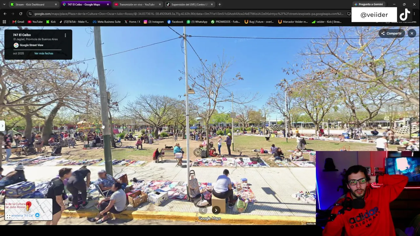Screen dimensions: 420x236
Task: Open the Kick bookmark
Action: [51, 22]
